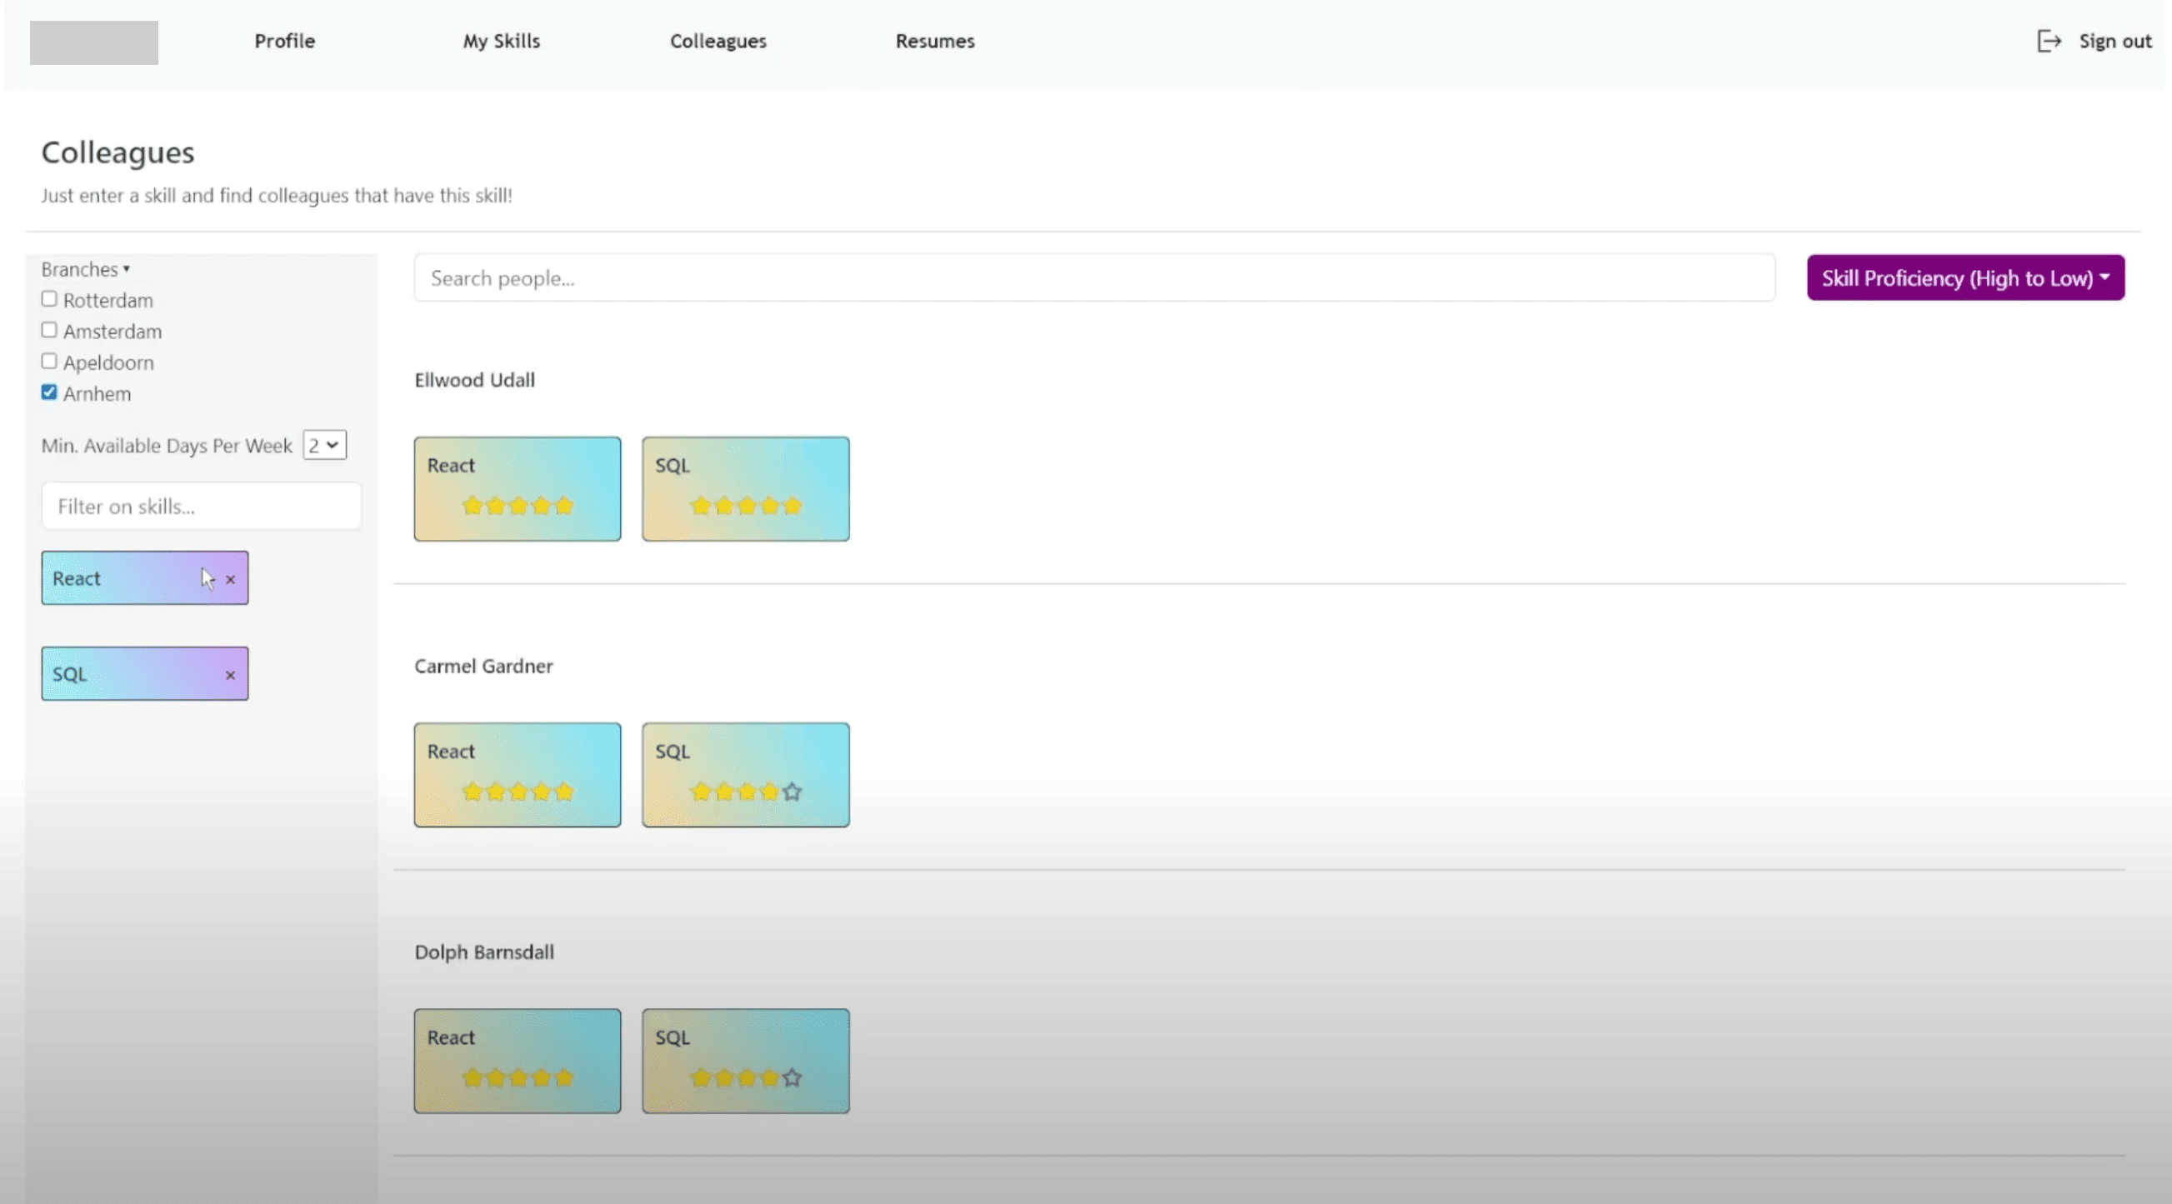Click the empty fifth star on Dolph Barnsdall's SQL card
The width and height of the screenshot is (2172, 1204).
point(792,1077)
